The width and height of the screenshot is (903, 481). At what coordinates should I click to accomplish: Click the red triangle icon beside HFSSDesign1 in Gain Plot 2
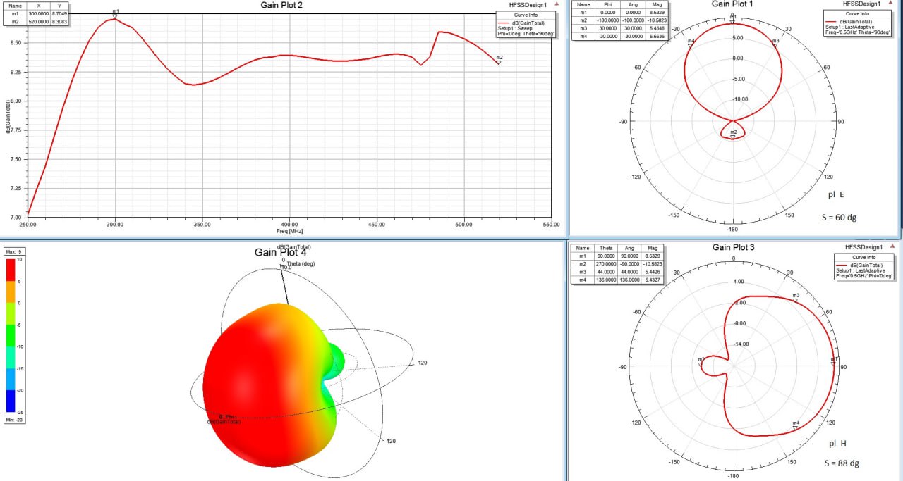[x=557, y=4]
